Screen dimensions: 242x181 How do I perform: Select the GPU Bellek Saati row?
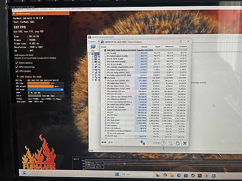click(146, 123)
